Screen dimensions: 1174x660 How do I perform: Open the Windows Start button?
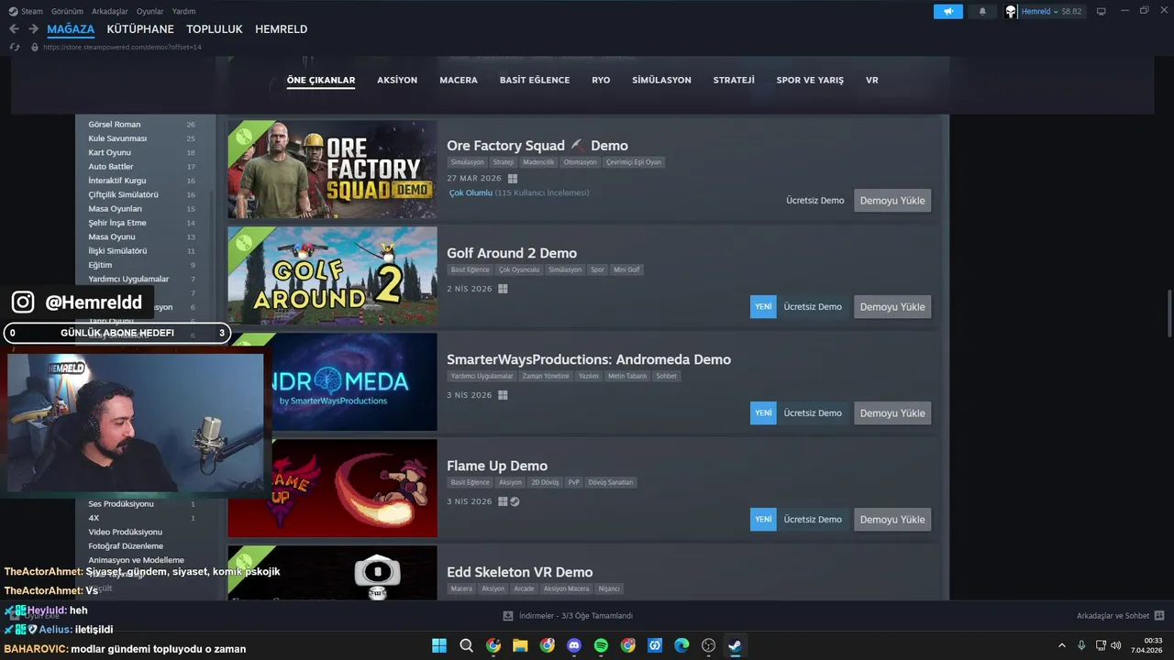pyautogui.click(x=439, y=645)
